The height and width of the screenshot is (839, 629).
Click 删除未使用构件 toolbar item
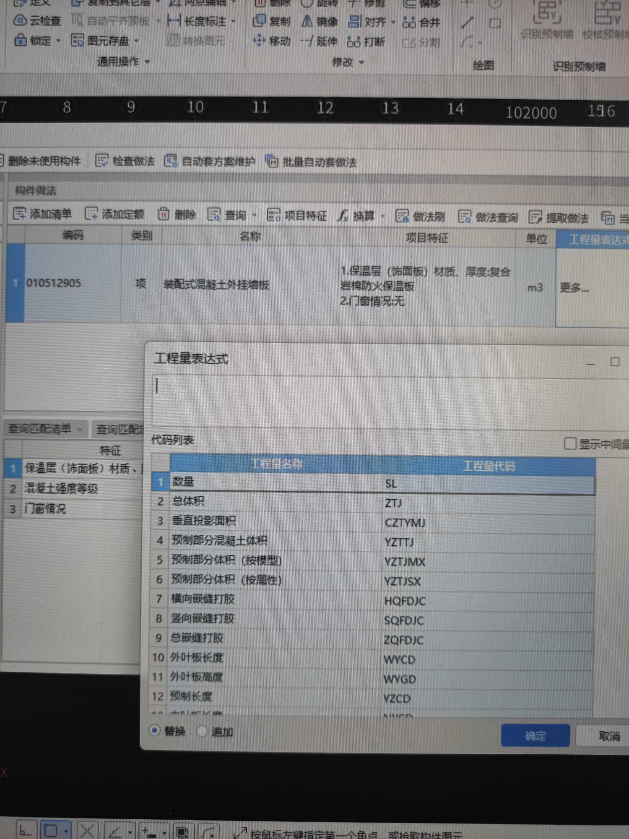(x=40, y=160)
